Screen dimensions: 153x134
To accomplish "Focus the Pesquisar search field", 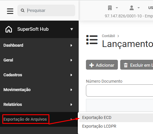I will pyautogui.click(x=46, y=10).
